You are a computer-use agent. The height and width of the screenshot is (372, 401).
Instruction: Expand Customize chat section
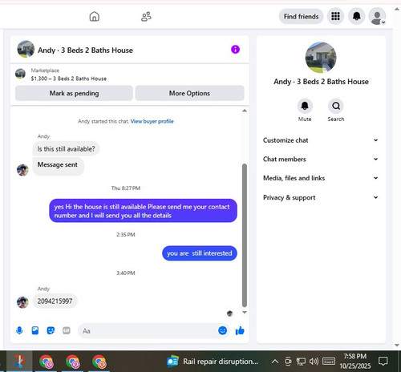321,140
